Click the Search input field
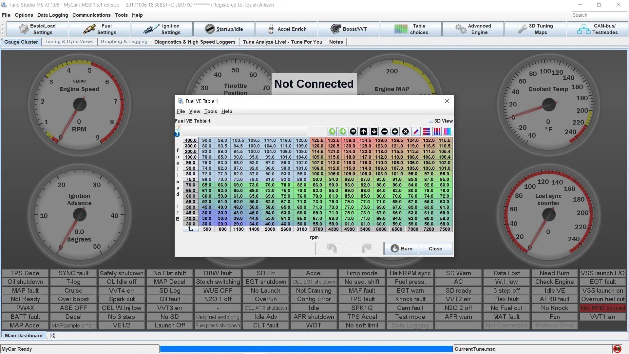This screenshot has width=629, height=354. (599, 15)
